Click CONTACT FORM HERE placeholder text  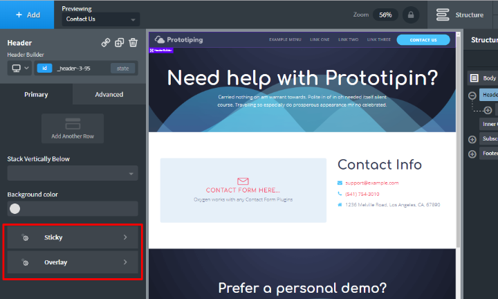tap(243, 190)
